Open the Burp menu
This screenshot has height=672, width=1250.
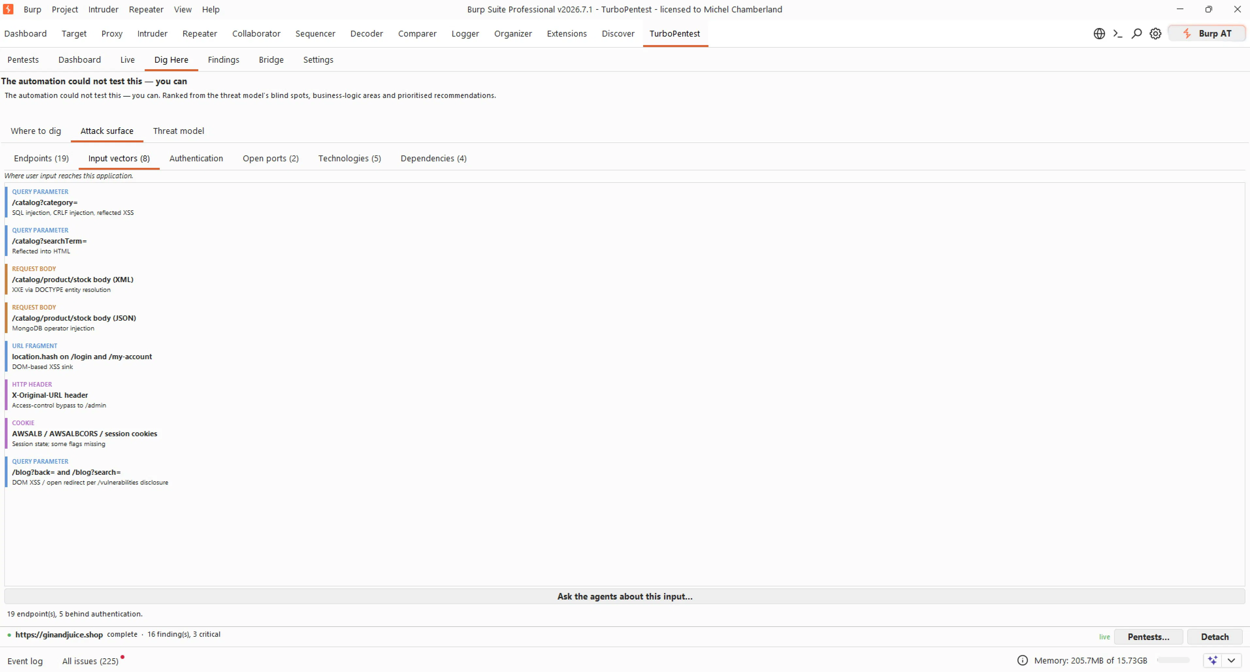pos(33,9)
